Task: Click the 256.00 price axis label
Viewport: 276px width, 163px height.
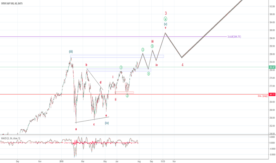Action: [272, 118]
